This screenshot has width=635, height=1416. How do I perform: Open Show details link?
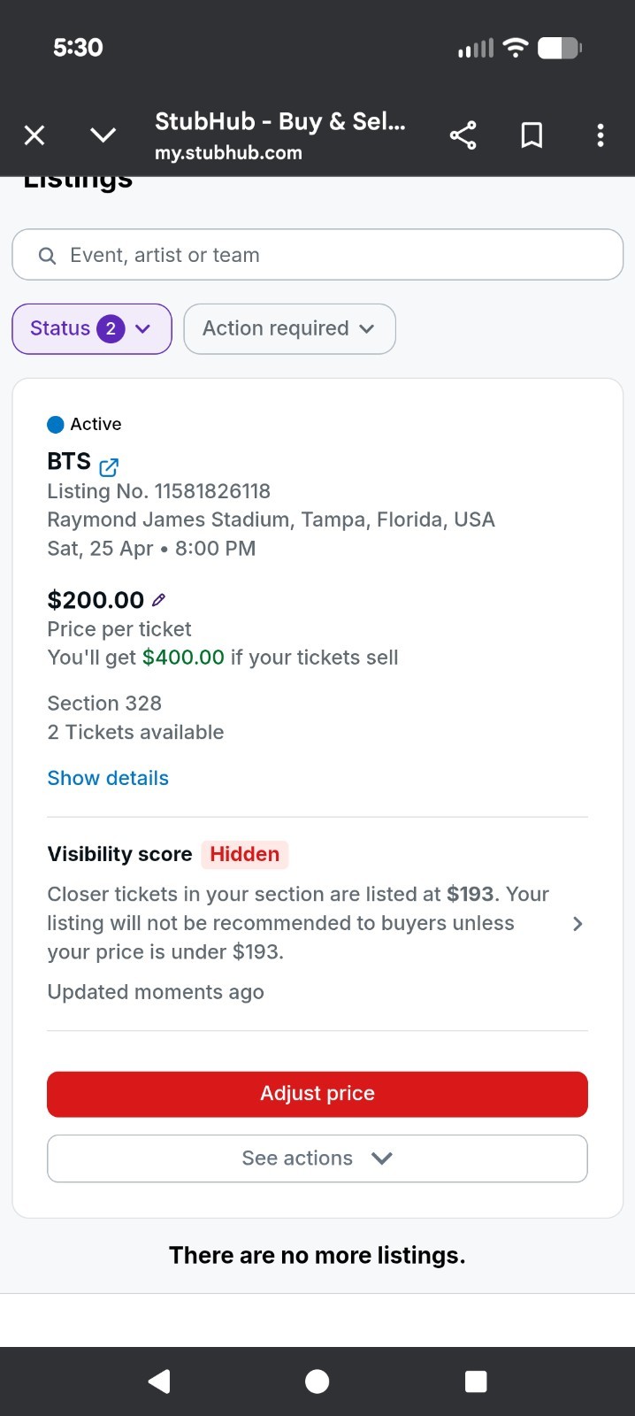point(108,778)
